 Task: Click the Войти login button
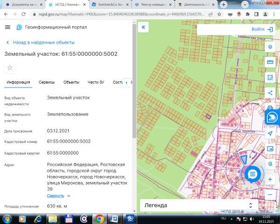[262, 29]
